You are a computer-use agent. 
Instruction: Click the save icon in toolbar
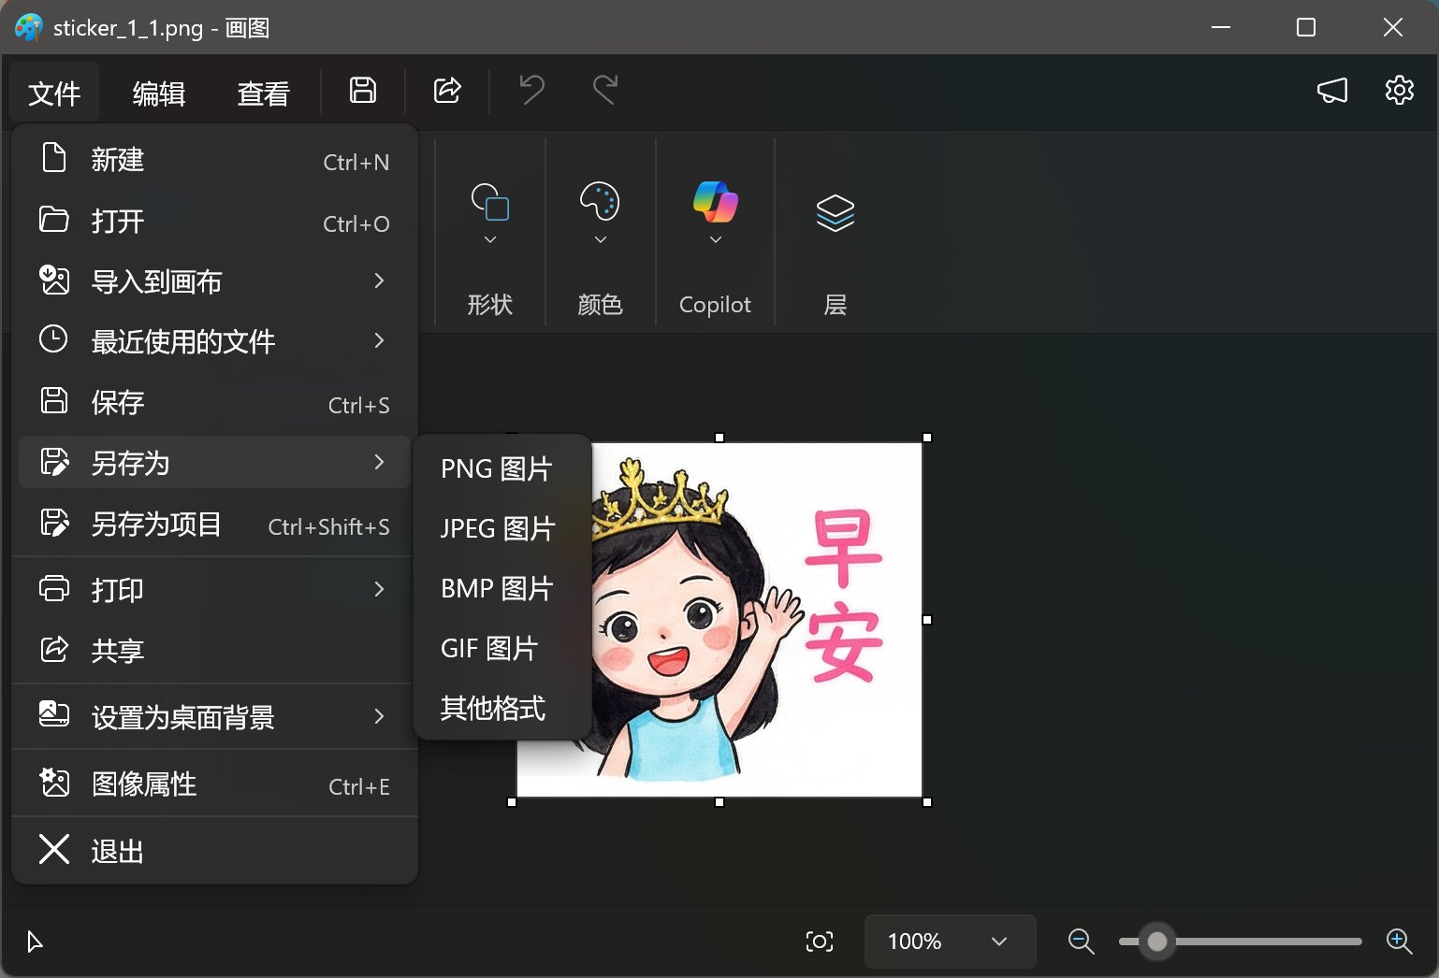point(363,91)
